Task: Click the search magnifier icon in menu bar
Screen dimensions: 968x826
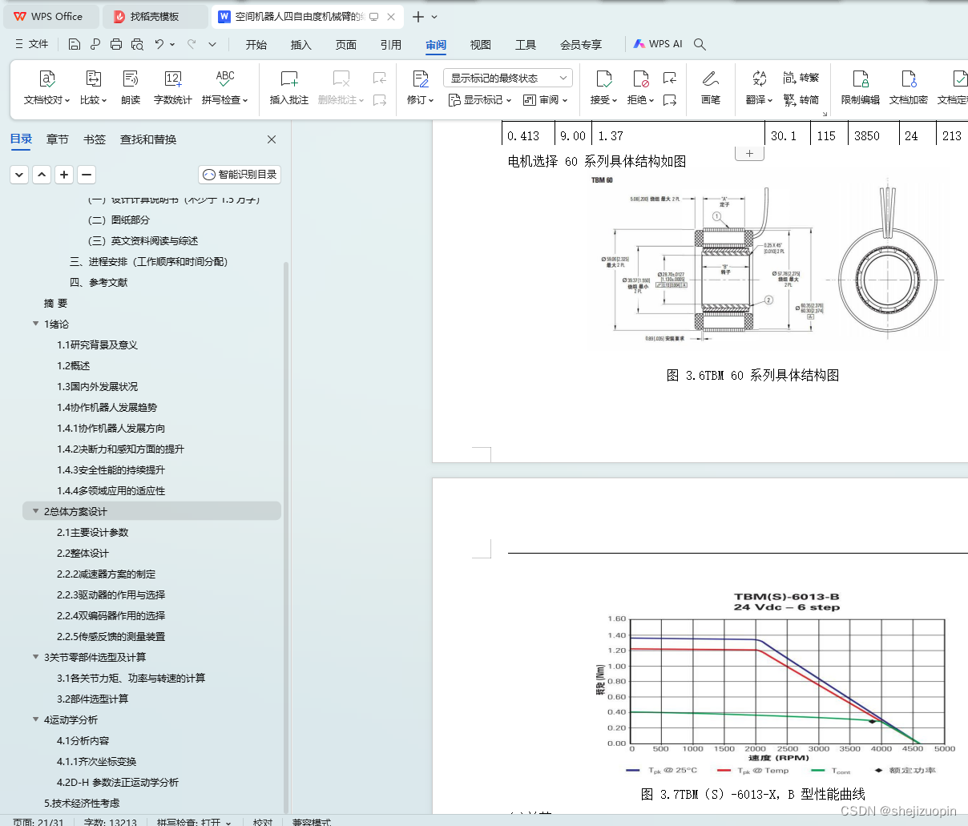Action: 700,44
